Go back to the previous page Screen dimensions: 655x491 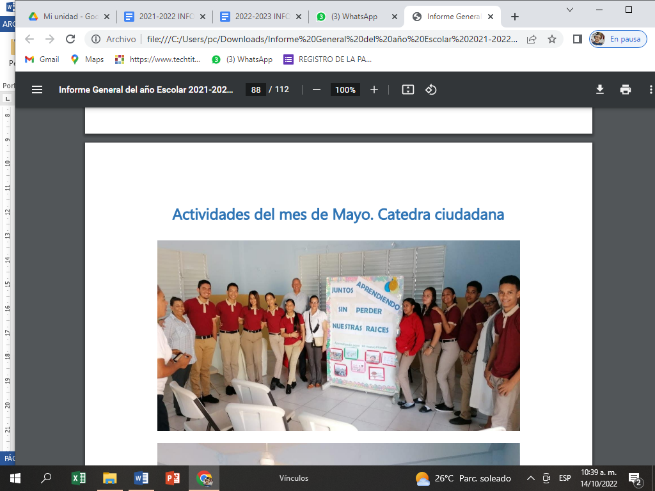coord(29,39)
